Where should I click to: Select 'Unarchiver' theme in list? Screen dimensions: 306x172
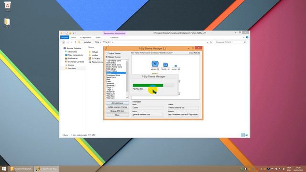110,92
